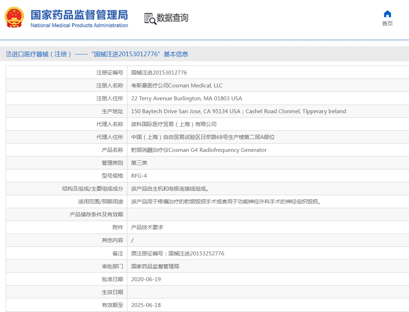Select agent 波科国际医疗贸易（上海）有限公司
This screenshot has width=409, height=312.
[x=174, y=124]
